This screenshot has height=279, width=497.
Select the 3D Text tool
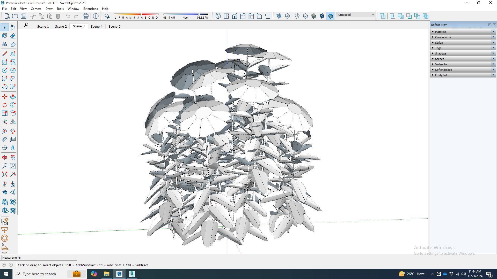click(13, 148)
